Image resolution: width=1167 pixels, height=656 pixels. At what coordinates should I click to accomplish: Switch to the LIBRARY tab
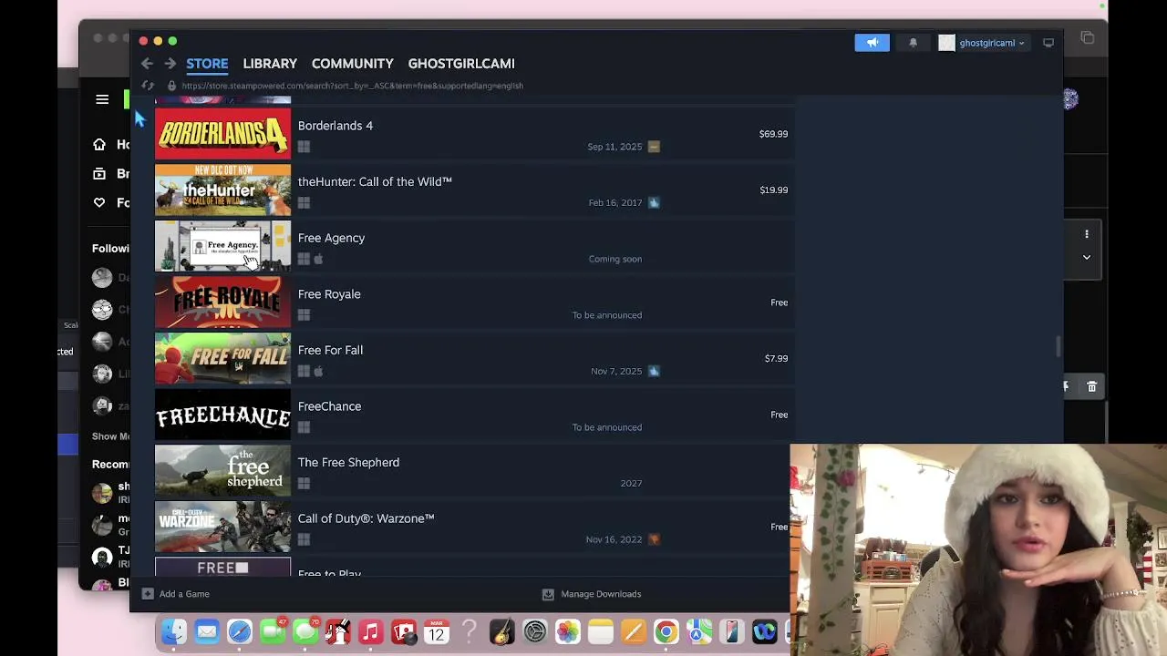270,64
